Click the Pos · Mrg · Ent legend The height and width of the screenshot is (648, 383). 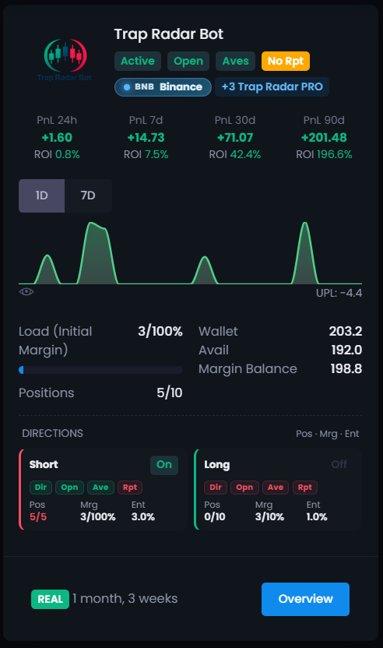(x=327, y=434)
